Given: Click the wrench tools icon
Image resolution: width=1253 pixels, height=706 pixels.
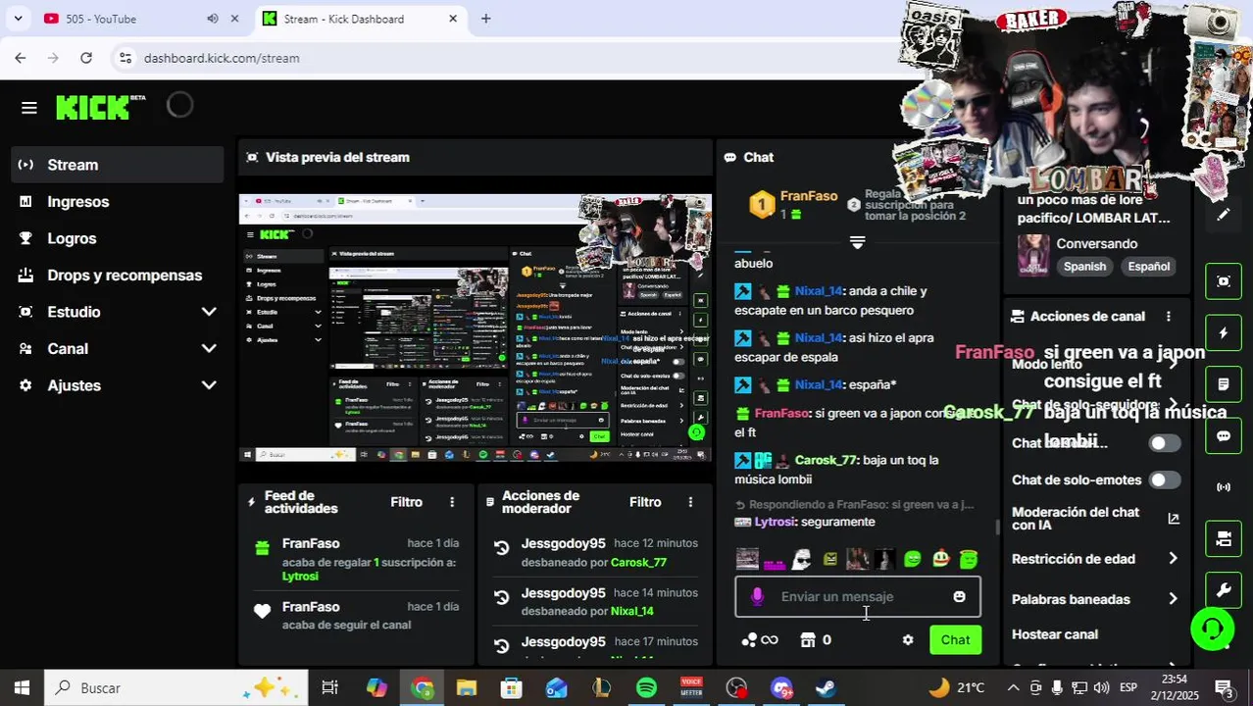Looking at the screenshot, I should (1224, 590).
